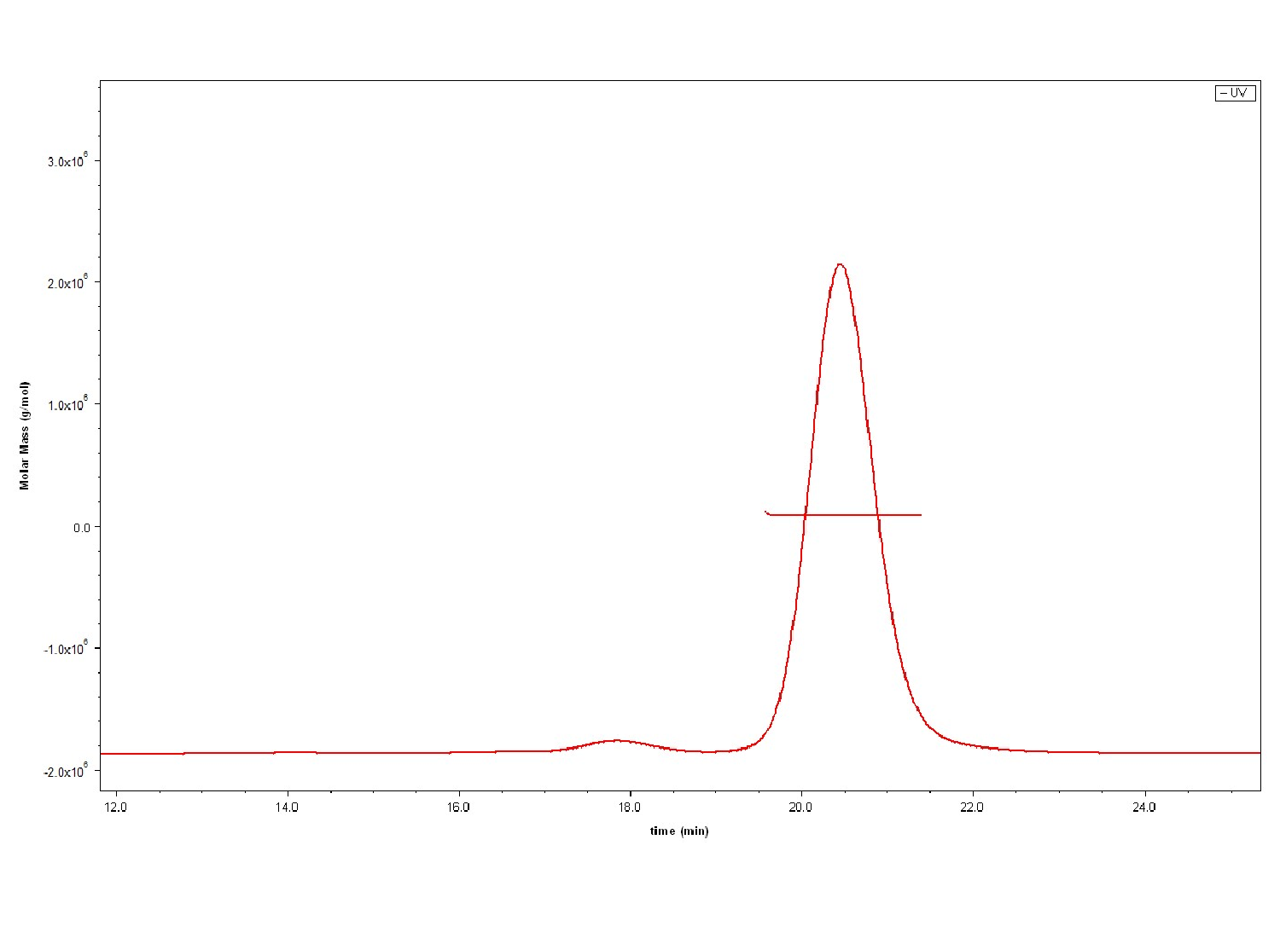Select the -2.0x10^6 y-axis tick label
The width and height of the screenshot is (1280, 938).
point(67,771)
